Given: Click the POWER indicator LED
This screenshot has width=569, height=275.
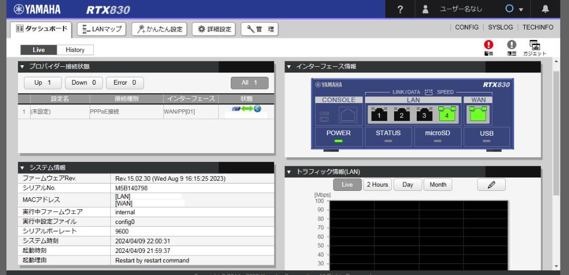Looking at the screenshot, I should click(338, 140).
